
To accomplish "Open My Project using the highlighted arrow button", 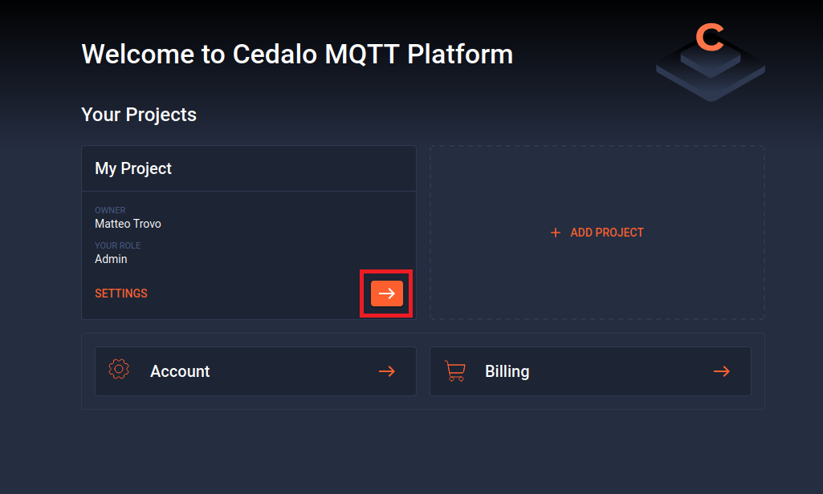I will point(386,294).
